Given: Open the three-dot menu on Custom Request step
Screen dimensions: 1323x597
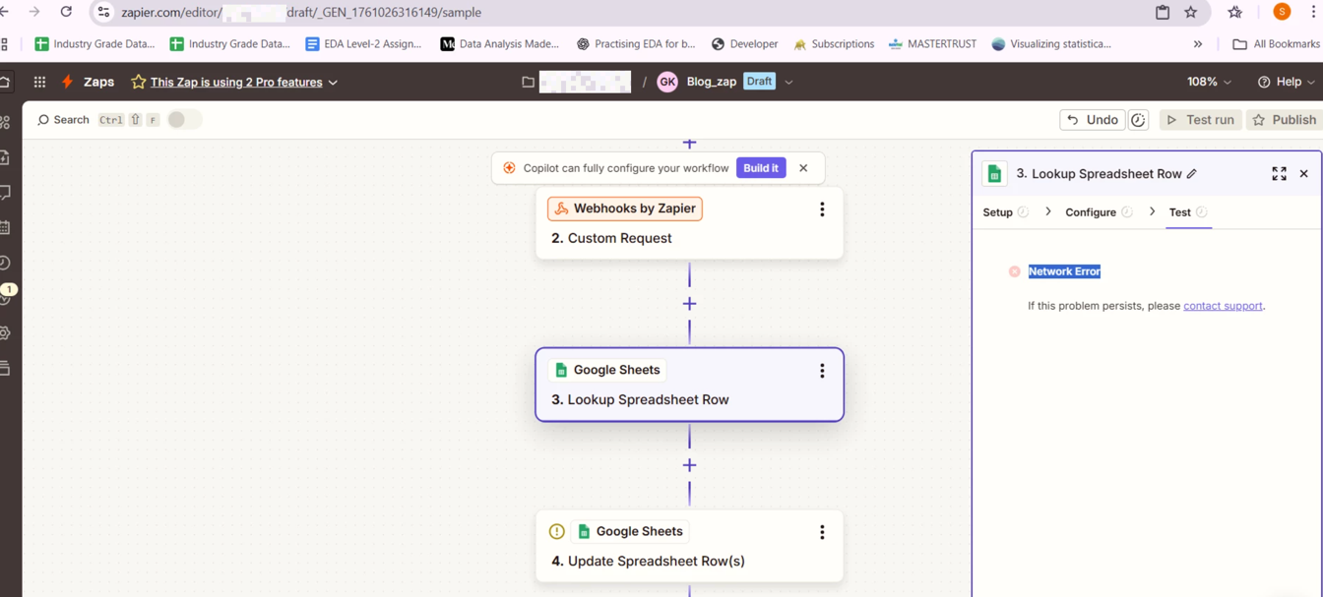Looking at the screenshot, I should click(822, 209).
